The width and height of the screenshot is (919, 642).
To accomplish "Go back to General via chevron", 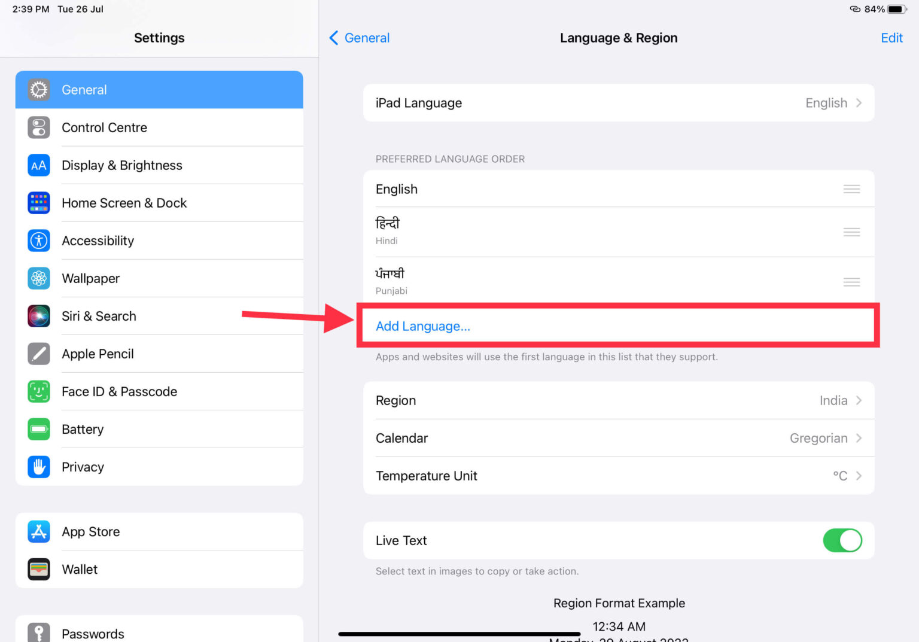I will tap(358, 38).
